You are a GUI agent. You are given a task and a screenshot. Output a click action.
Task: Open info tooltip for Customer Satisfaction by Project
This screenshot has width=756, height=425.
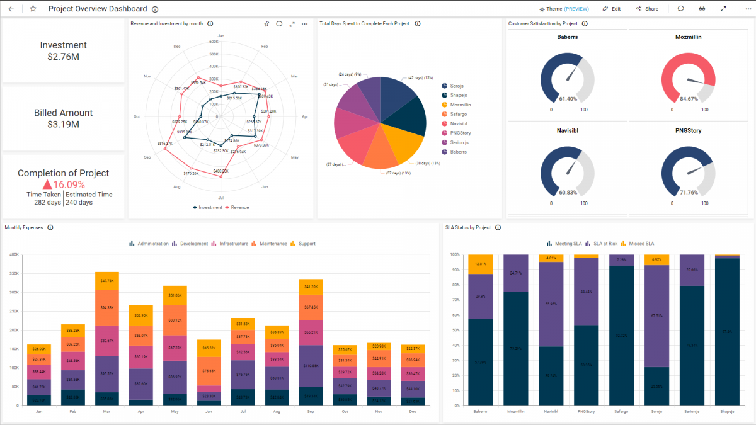tap(584, 23)
